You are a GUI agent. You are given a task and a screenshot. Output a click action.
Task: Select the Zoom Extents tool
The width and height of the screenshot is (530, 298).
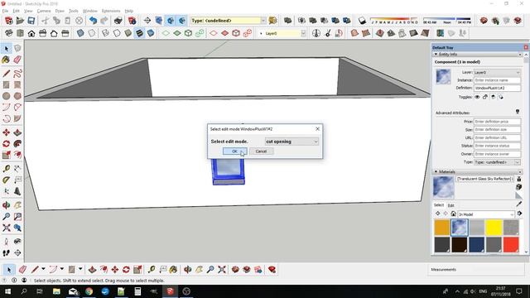coord(6,228)
